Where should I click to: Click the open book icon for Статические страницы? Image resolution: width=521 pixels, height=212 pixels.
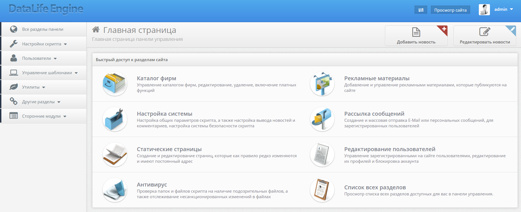click(x=115, y=154)
